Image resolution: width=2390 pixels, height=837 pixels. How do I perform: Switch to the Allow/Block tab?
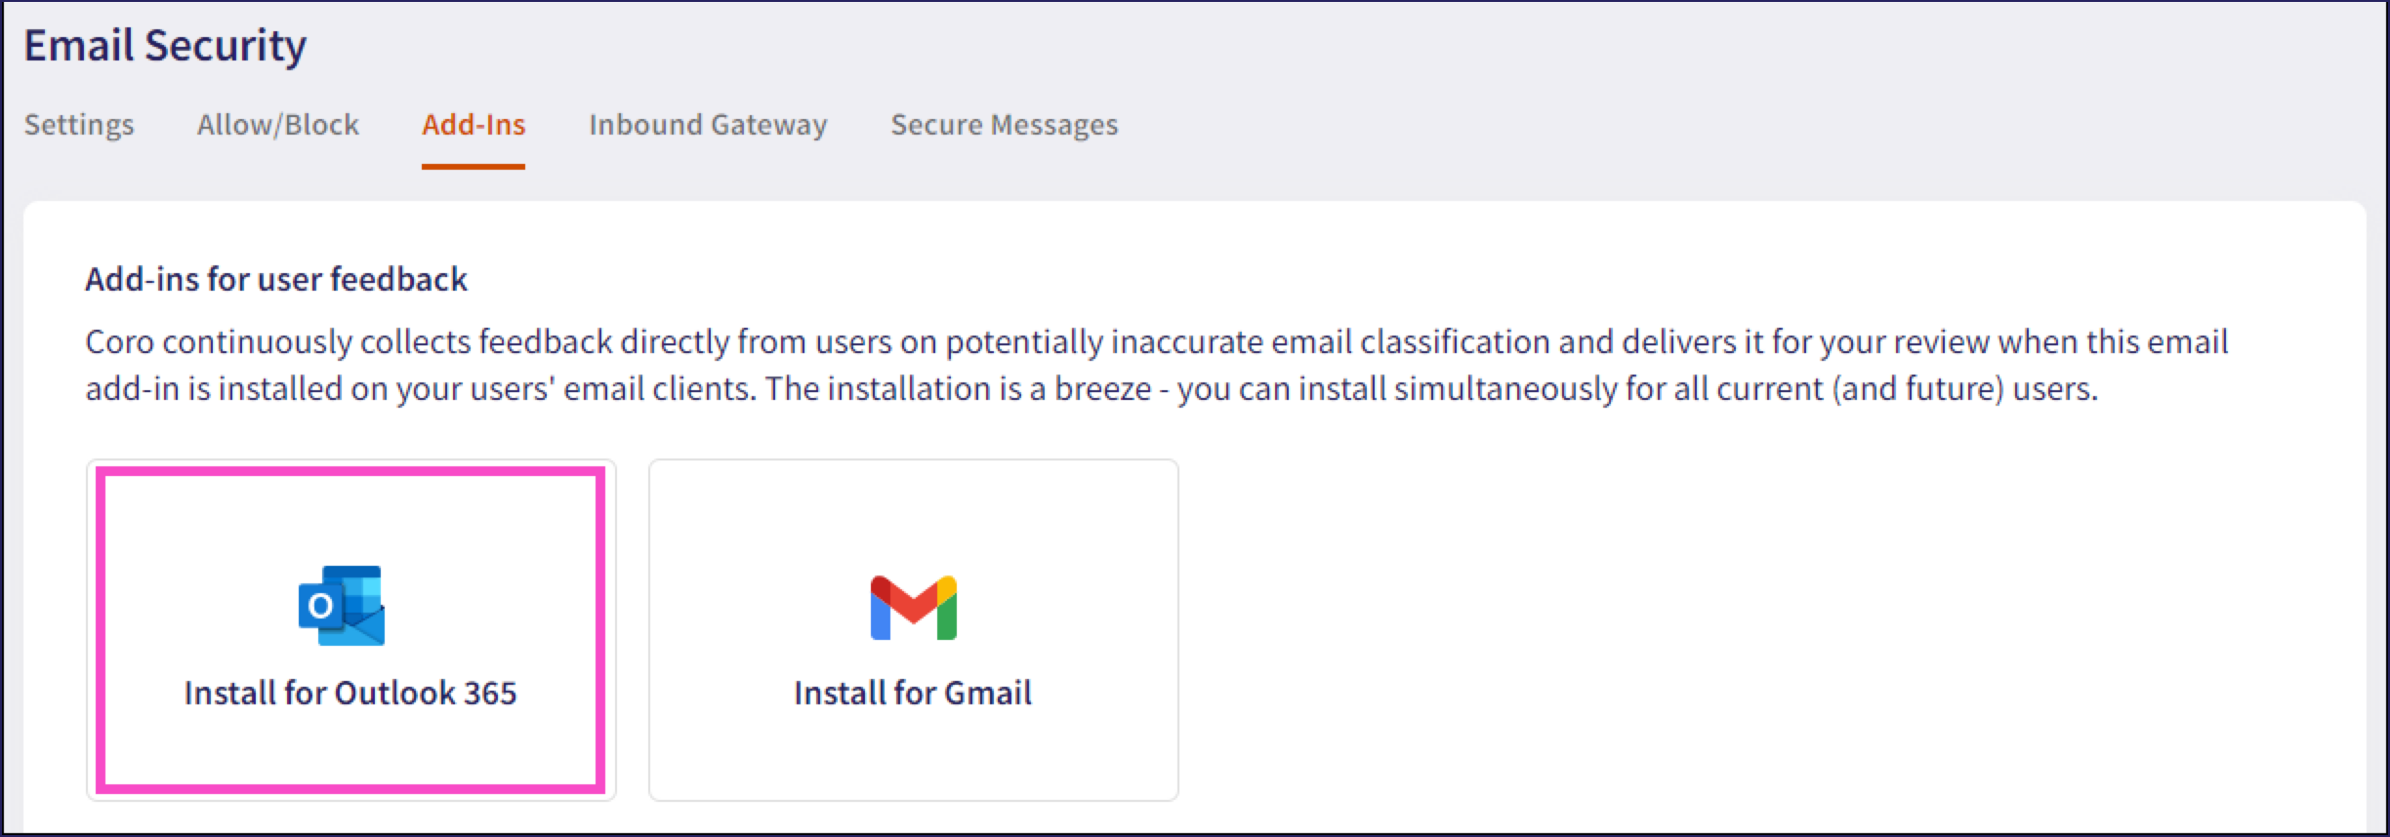coord(278,125)
